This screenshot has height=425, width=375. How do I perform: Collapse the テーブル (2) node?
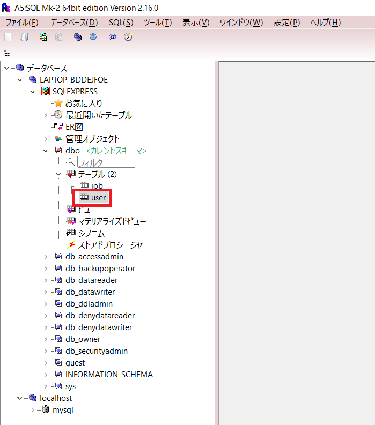[x=58, y=174]
